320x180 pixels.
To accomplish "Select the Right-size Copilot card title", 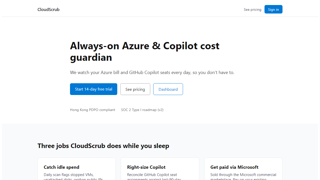I will 146,167.
